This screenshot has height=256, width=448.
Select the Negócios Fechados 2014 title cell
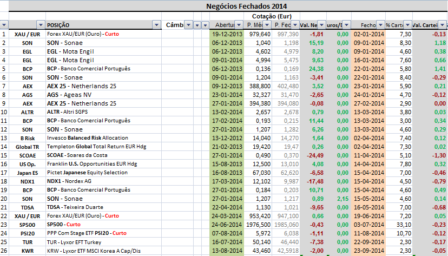click(x=246, y=6)
